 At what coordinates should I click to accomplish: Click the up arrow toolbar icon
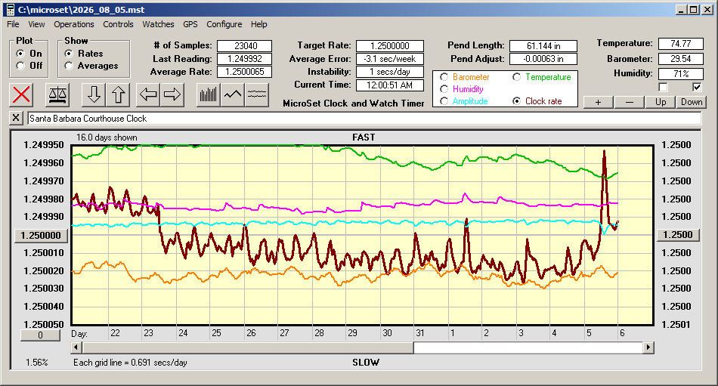pyautogui.click(x=118, y=94)
